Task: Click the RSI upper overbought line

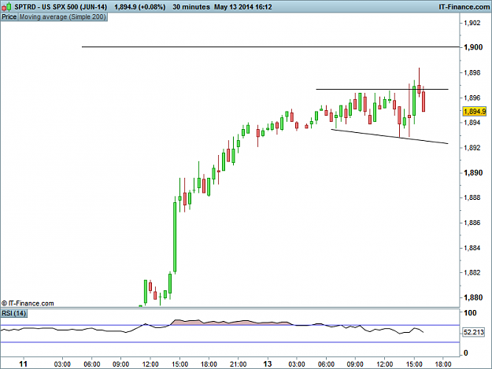Action: 230,325
